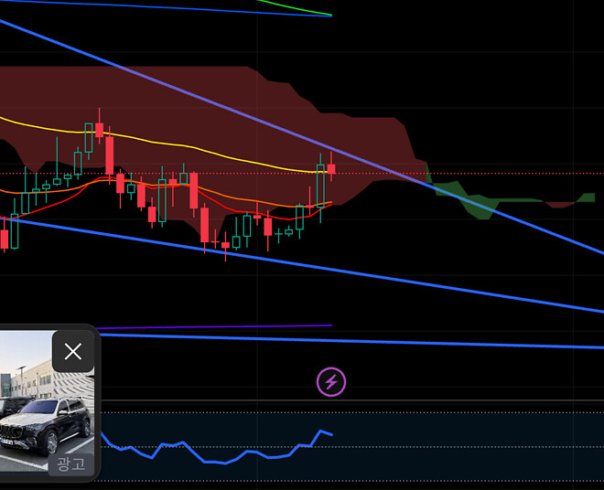Click the red dotted horizontal price line
Screen dimensions: 604x490
coord(512,173)
